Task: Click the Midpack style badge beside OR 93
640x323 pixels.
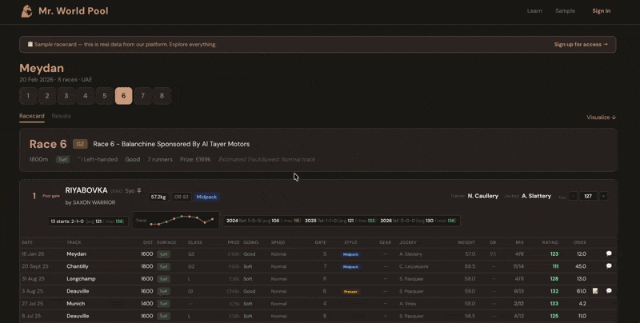Action: click(206, 197)
